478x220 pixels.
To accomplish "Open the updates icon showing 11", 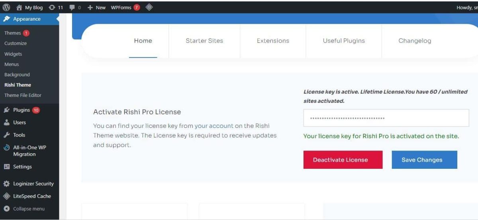I will (x=52, y=7).
